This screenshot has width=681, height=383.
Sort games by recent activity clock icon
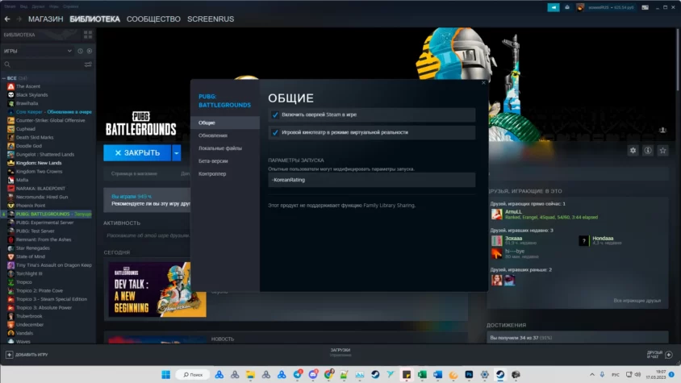pos(81,51)
